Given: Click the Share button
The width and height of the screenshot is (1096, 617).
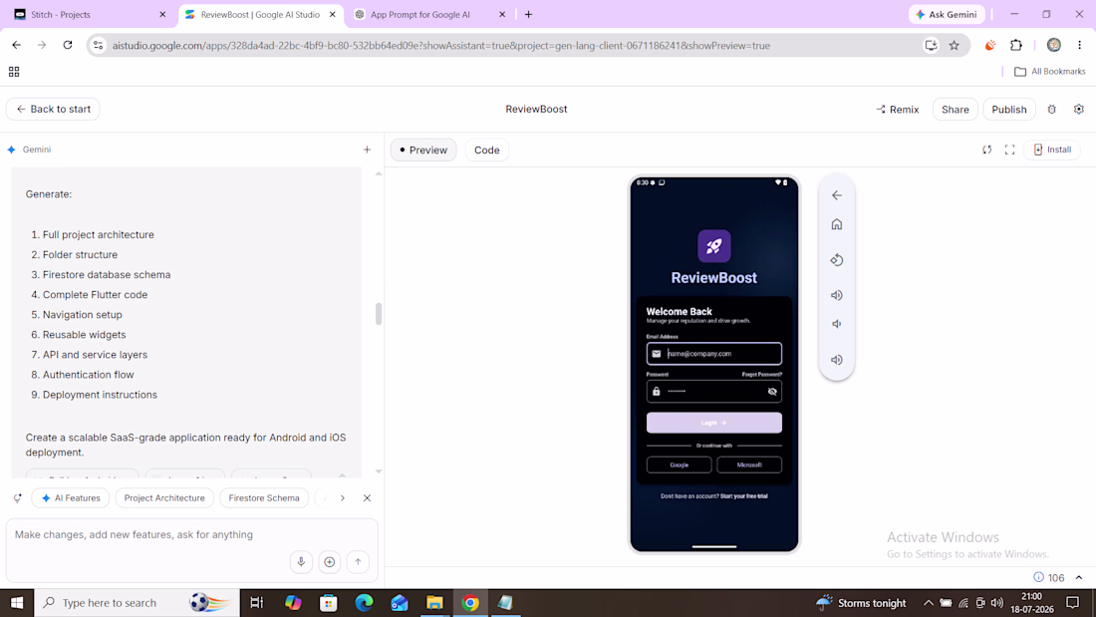Looking at the screenshot, I should tap(955, 109).
